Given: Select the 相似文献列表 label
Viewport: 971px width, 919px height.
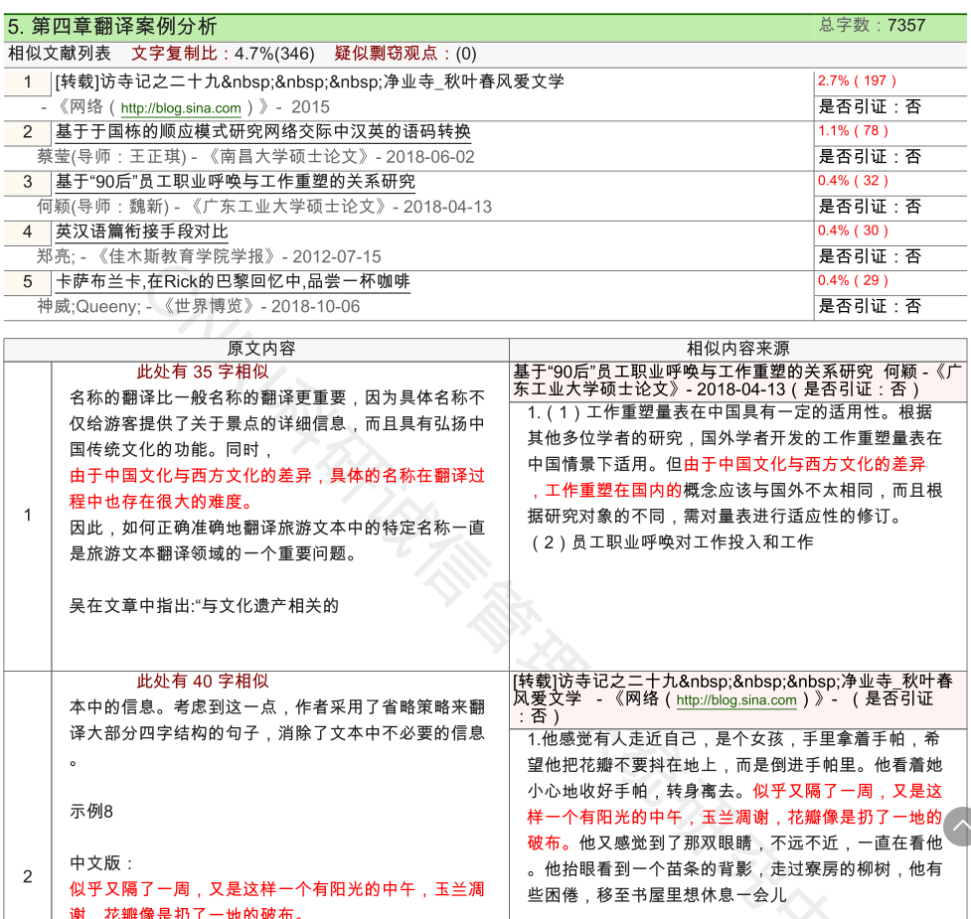Looking at the screenshot, I should coord(60,54).
